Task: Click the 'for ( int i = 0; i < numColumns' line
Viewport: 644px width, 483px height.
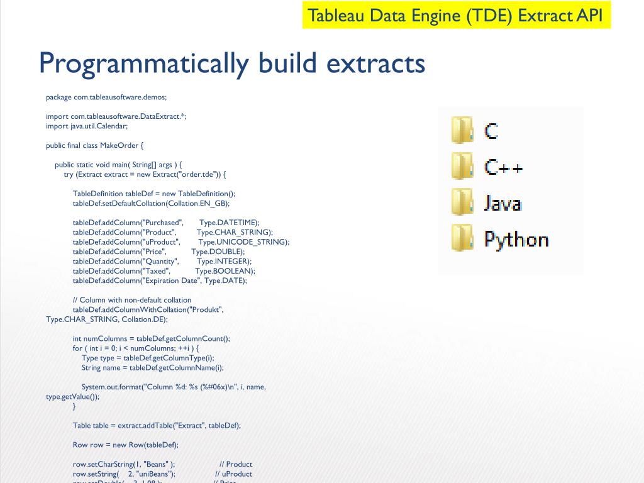Action: [136, 348]
